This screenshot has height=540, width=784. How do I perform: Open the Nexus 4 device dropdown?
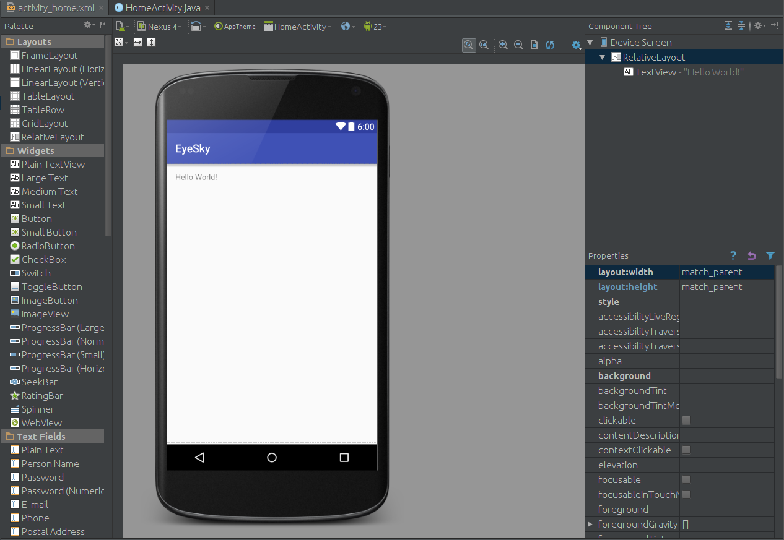tap(160, 27)
